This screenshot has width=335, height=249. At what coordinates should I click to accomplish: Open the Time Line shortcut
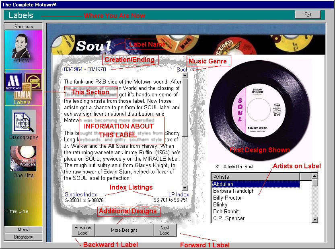coord(17,211)
